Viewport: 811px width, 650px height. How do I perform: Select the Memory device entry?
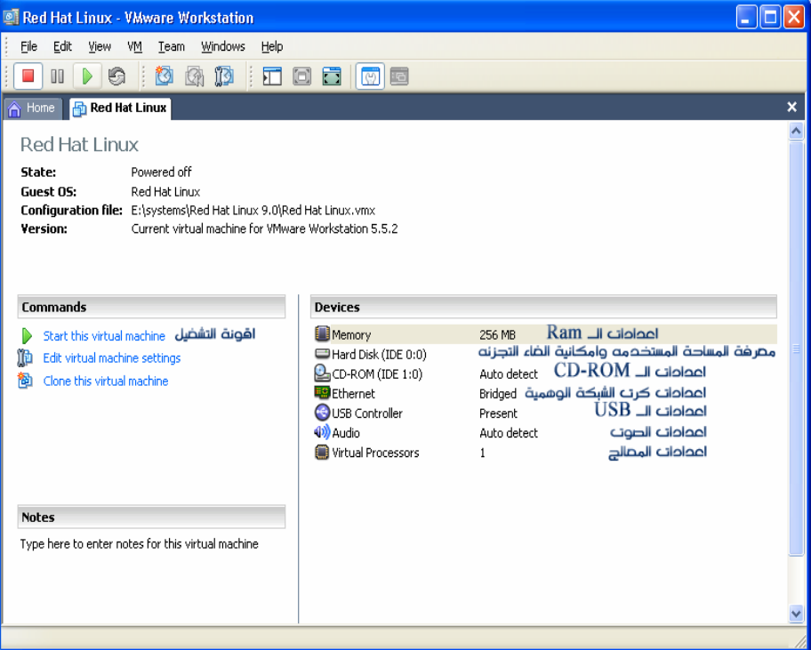[351, 335]
